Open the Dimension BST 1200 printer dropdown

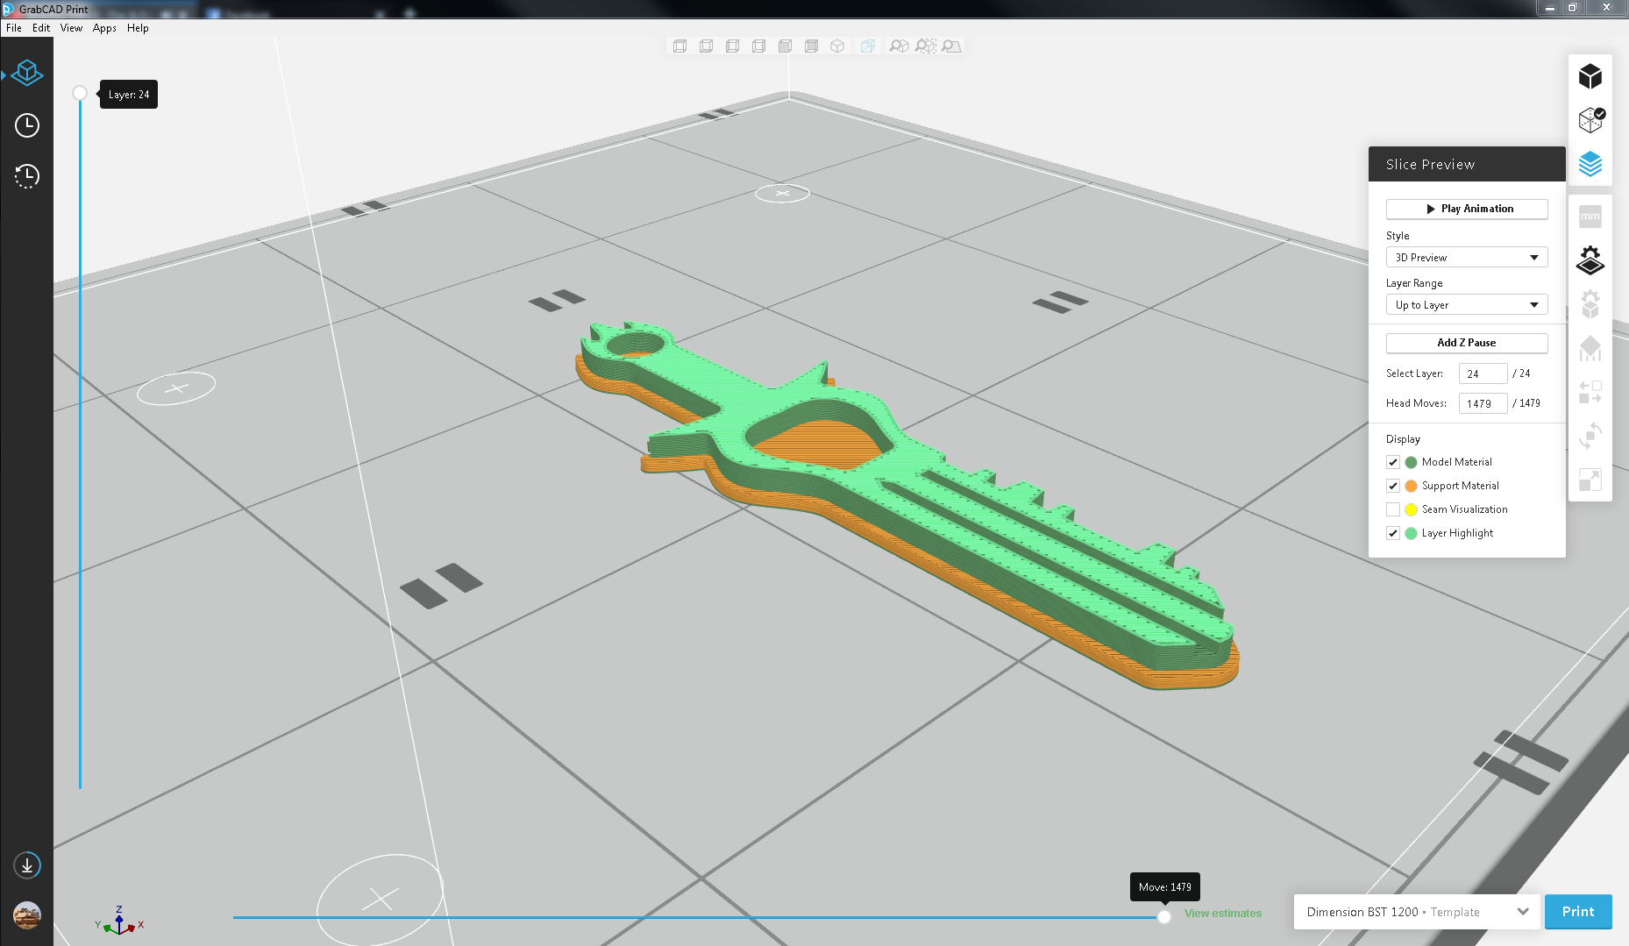point(1417,912)
